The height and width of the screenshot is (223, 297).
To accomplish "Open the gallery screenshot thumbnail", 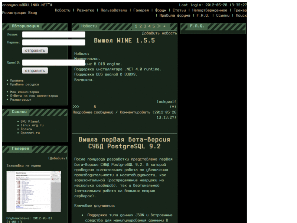I will (x=34, y=191).
